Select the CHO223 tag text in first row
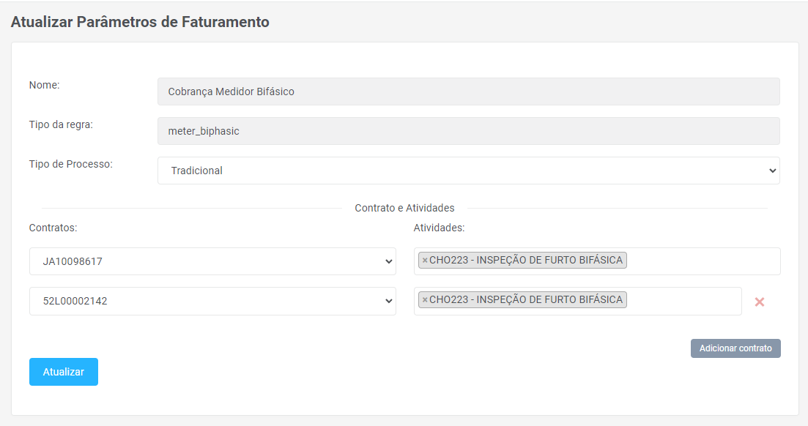Viewport: 808px width, 426px height. pos(526,261)
